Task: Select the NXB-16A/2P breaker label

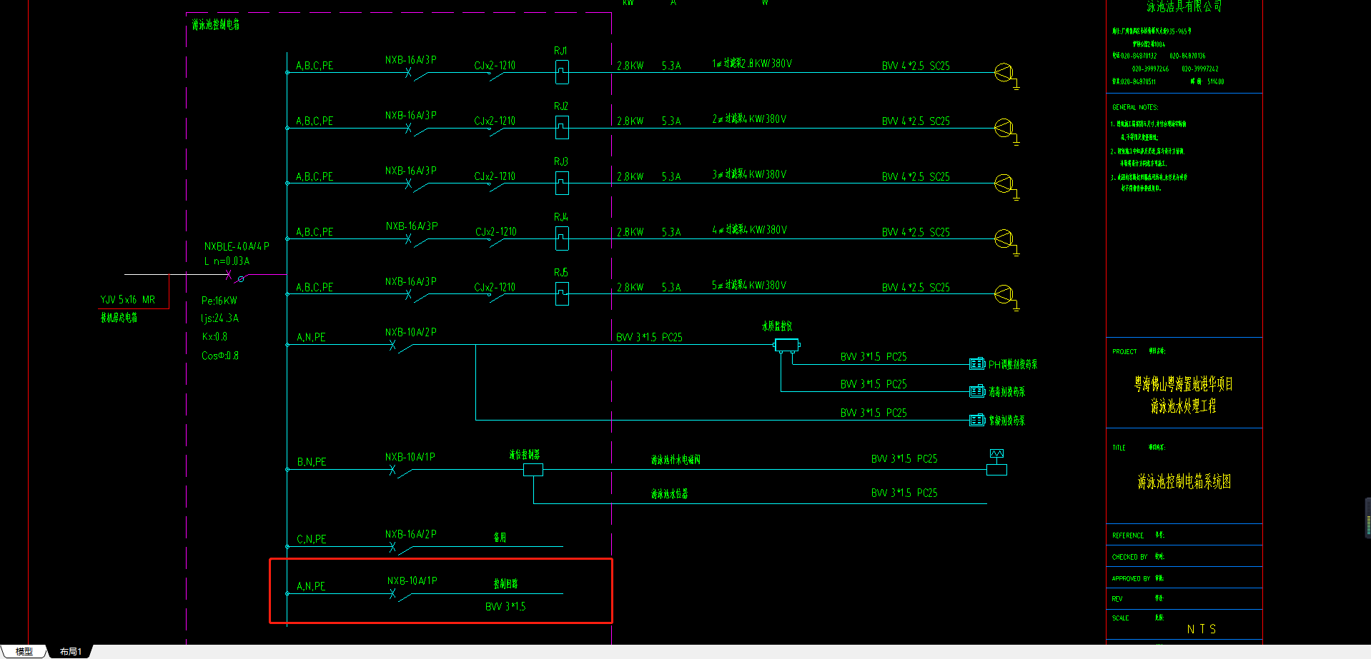Action: pos(410,535)
